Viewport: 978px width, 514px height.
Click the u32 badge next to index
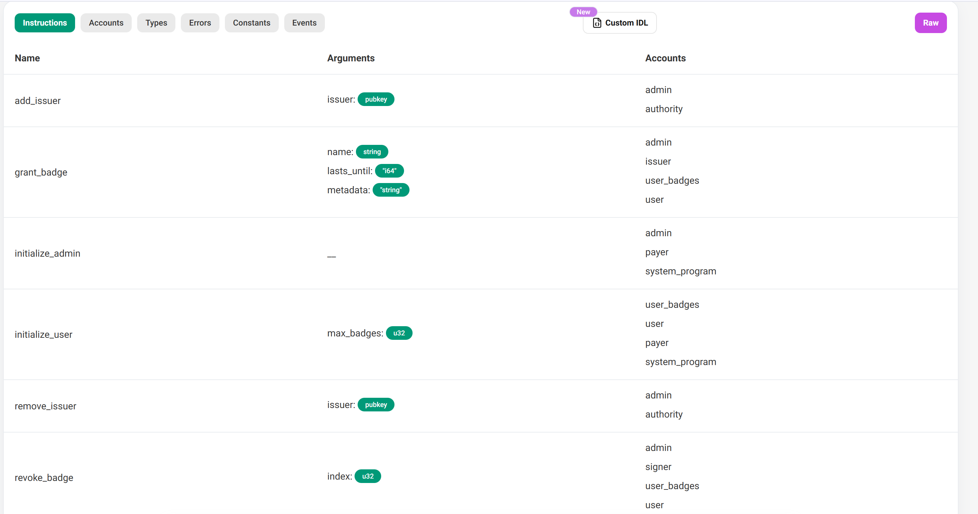(368, 477)
